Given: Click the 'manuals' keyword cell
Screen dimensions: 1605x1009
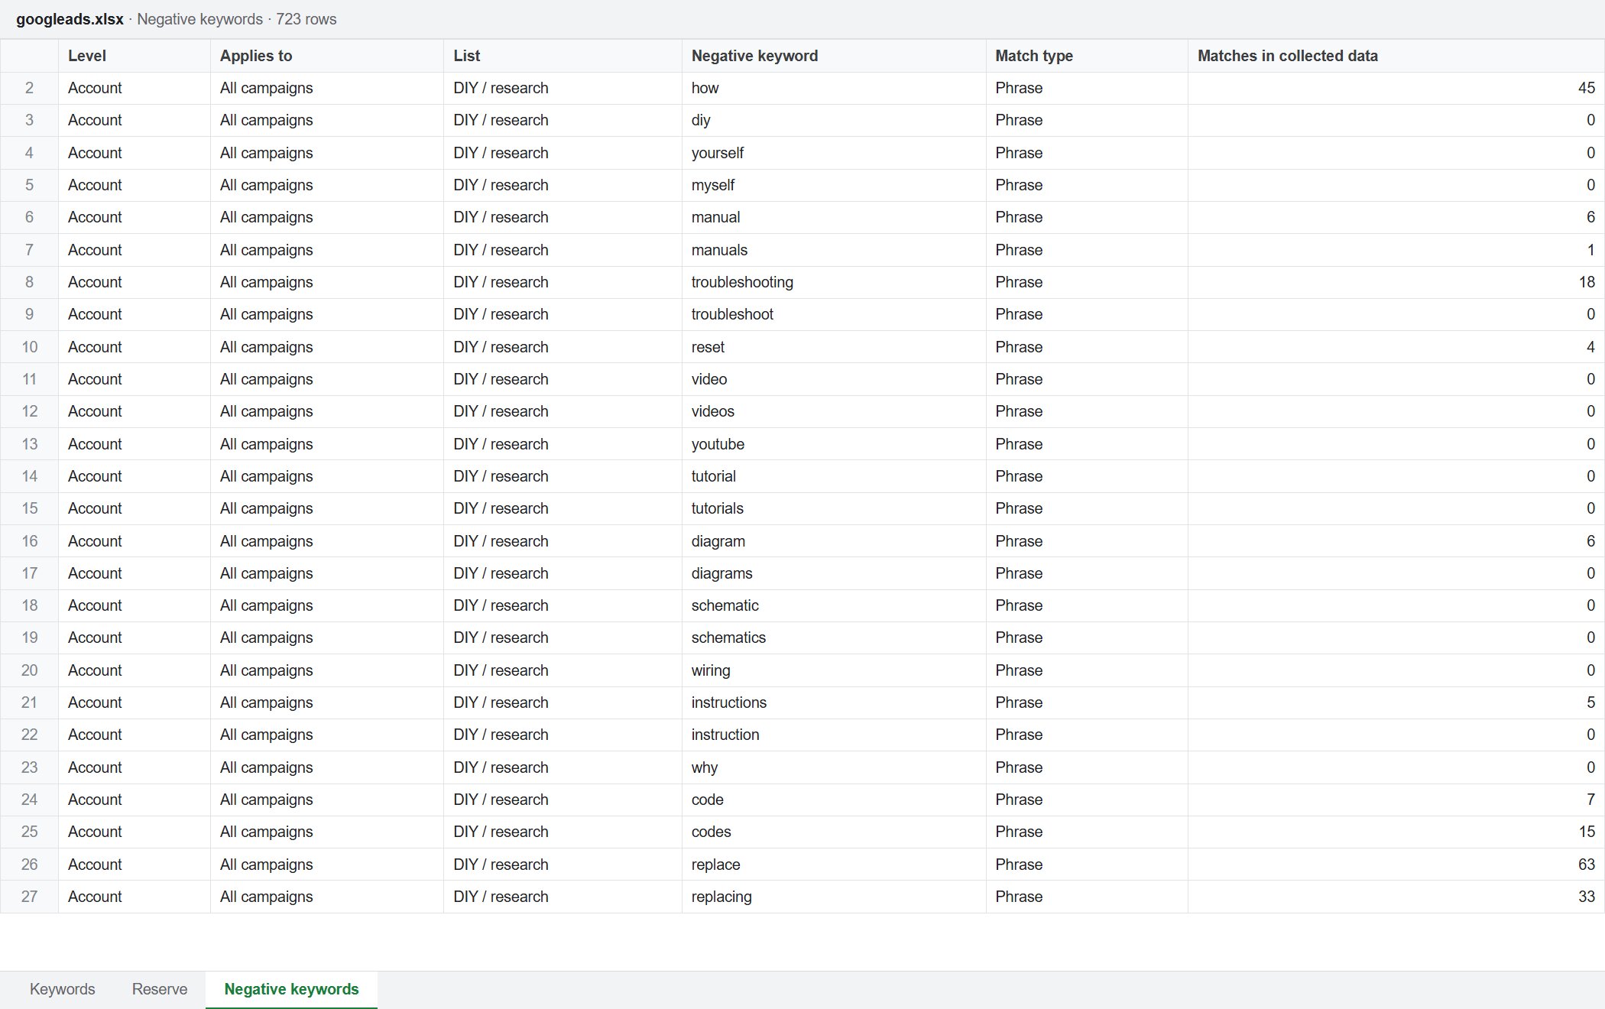Looking at the screenshot, I should (x=834, y=250).
